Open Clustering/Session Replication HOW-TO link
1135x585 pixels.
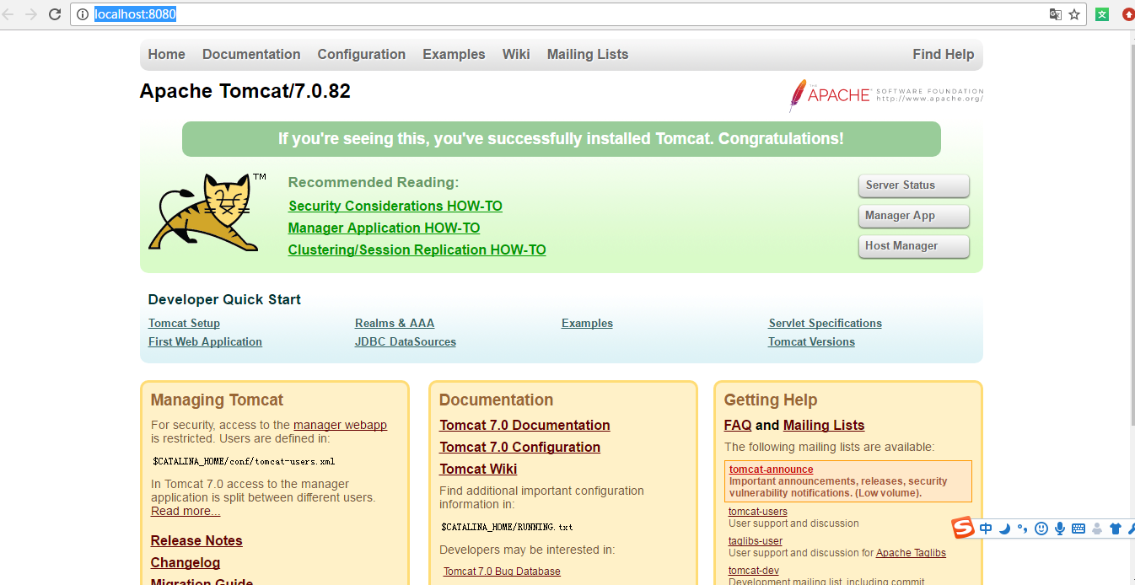pos(417,250)
